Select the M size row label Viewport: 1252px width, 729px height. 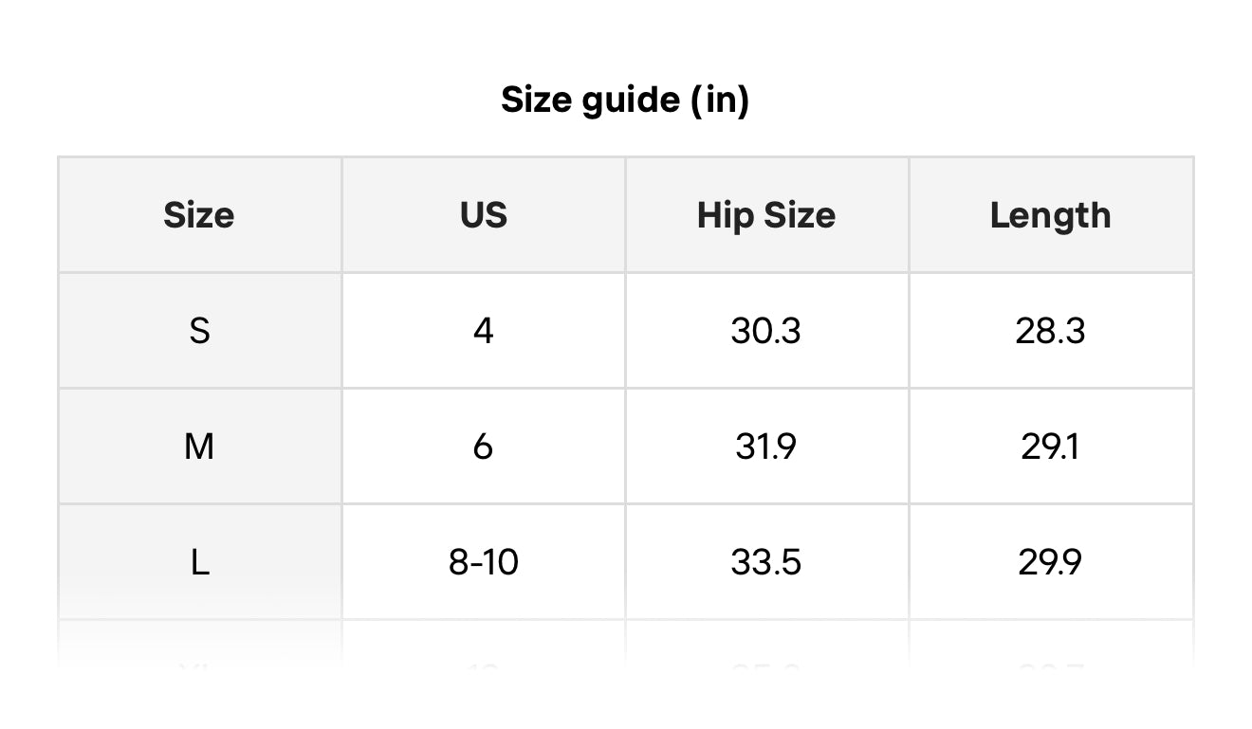coord(199,446)
